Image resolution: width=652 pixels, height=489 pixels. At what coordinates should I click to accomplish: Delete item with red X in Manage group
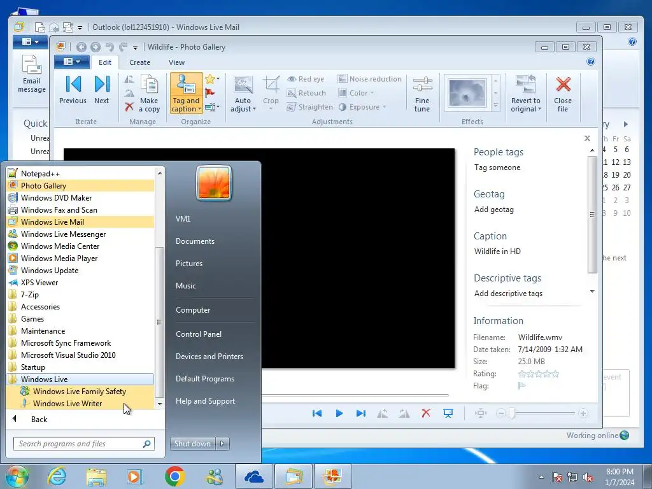[x=129, y=107]
